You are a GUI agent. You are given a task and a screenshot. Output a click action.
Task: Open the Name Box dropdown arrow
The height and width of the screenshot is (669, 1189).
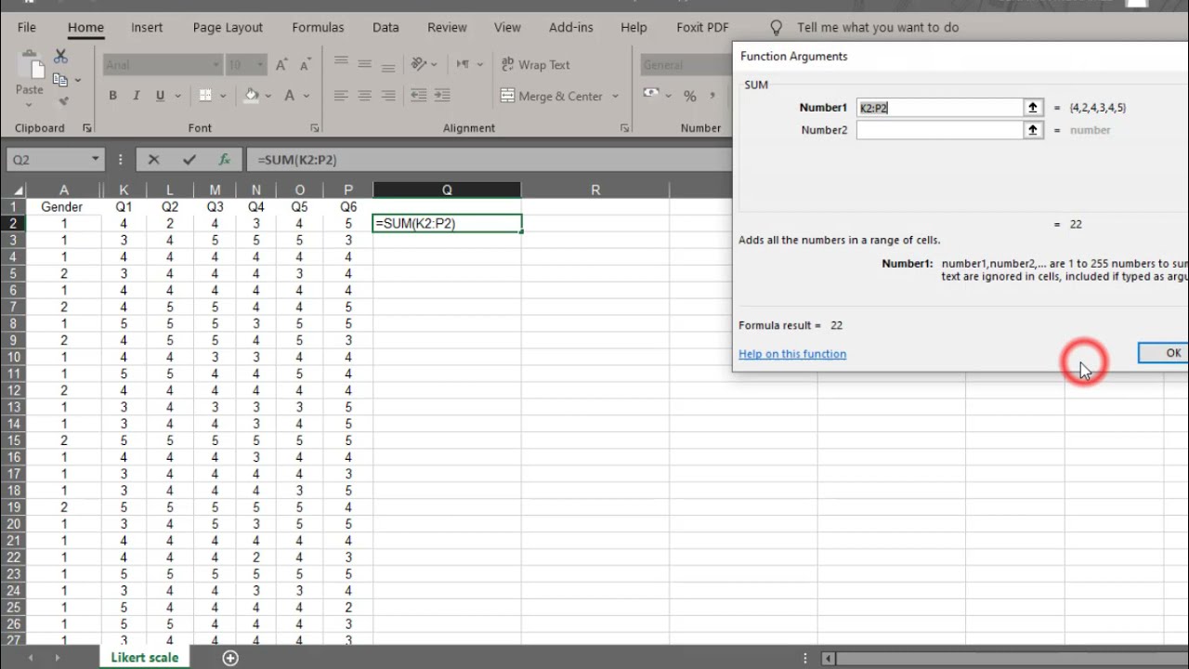click(x=95, y=160)
